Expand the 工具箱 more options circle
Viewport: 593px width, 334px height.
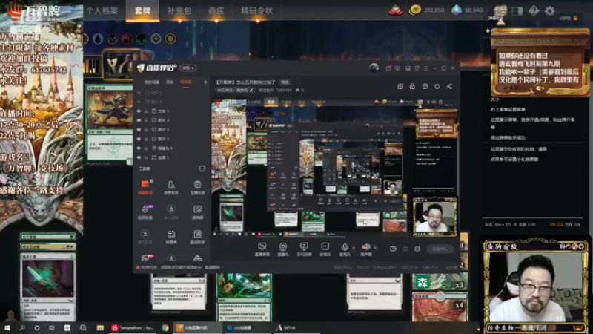tap(202, 168)
